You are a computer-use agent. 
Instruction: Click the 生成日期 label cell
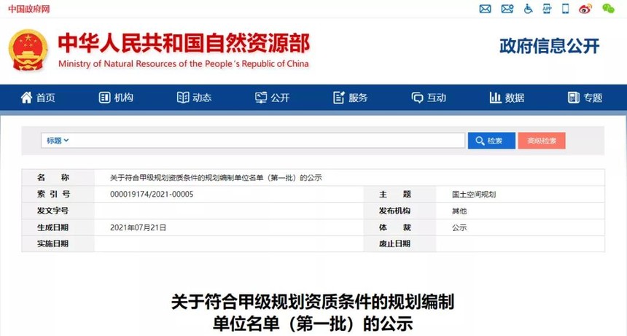(58, 227)
